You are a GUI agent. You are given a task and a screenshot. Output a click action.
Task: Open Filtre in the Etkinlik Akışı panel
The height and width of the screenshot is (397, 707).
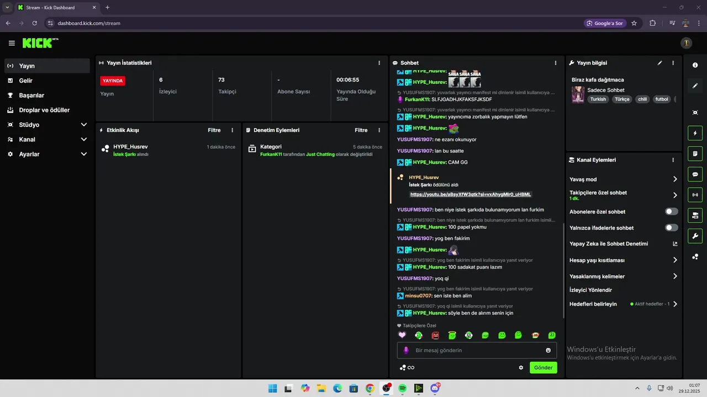[214, 130]
